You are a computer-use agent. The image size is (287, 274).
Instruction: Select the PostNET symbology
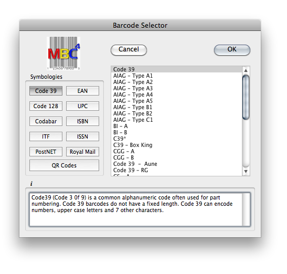pyautogui.click(x=46, y=152)
